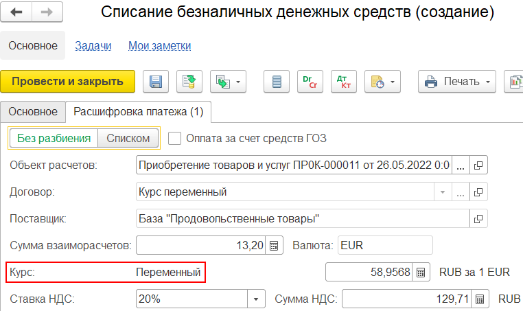
Task: Click the Провести и закрыть button
Action: pyautogui.click(x=68, y=82)
